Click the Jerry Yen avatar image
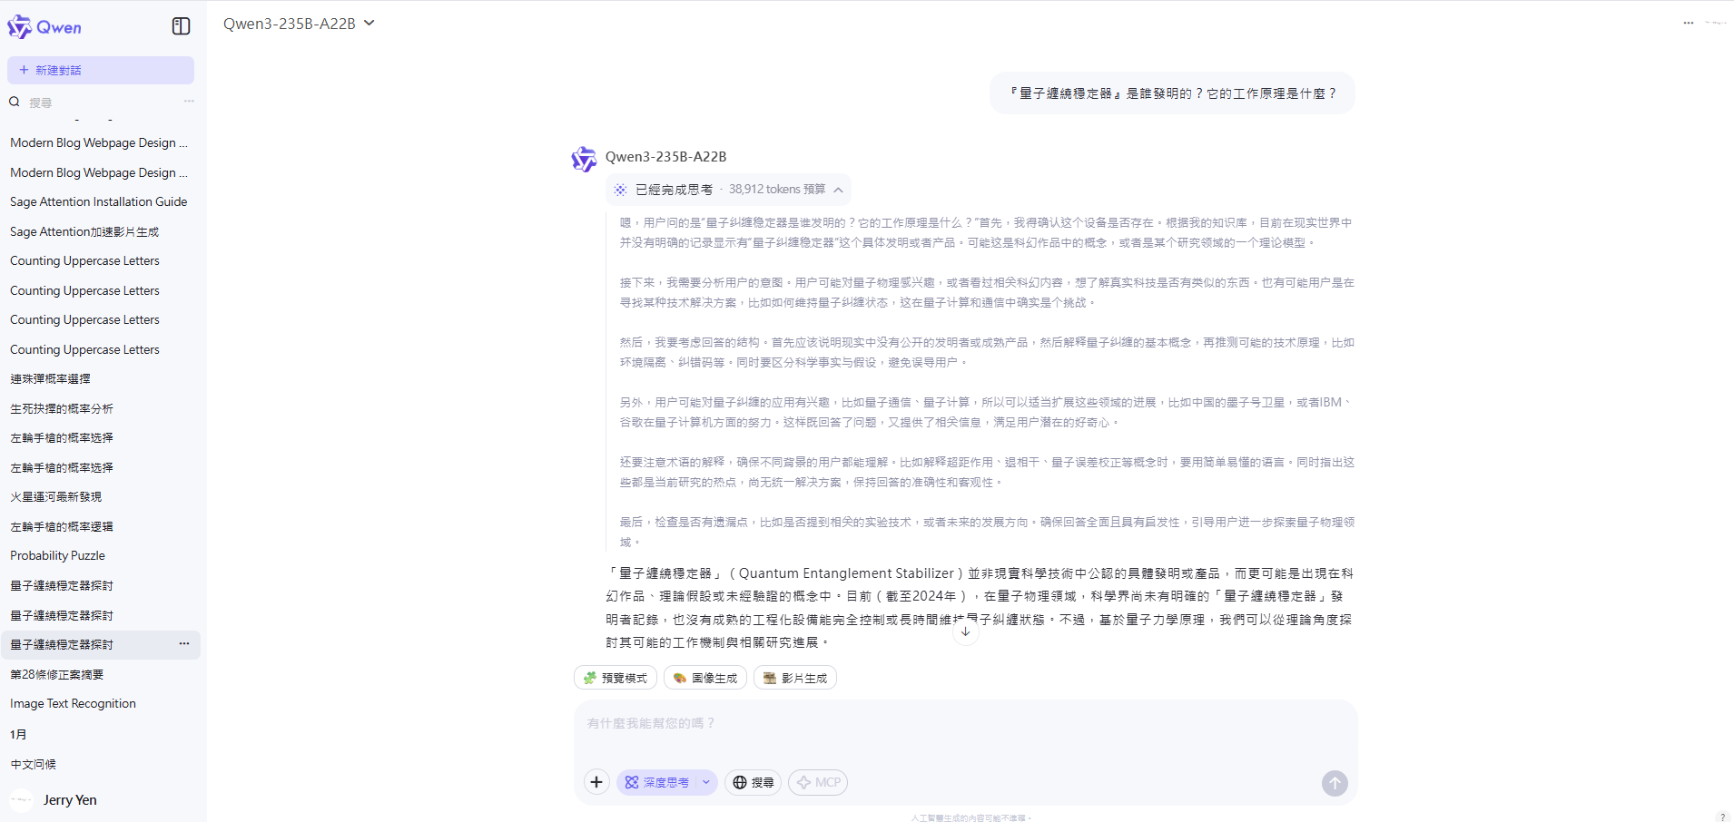This screenshot has width=1734, height=822. click(22, 800)
